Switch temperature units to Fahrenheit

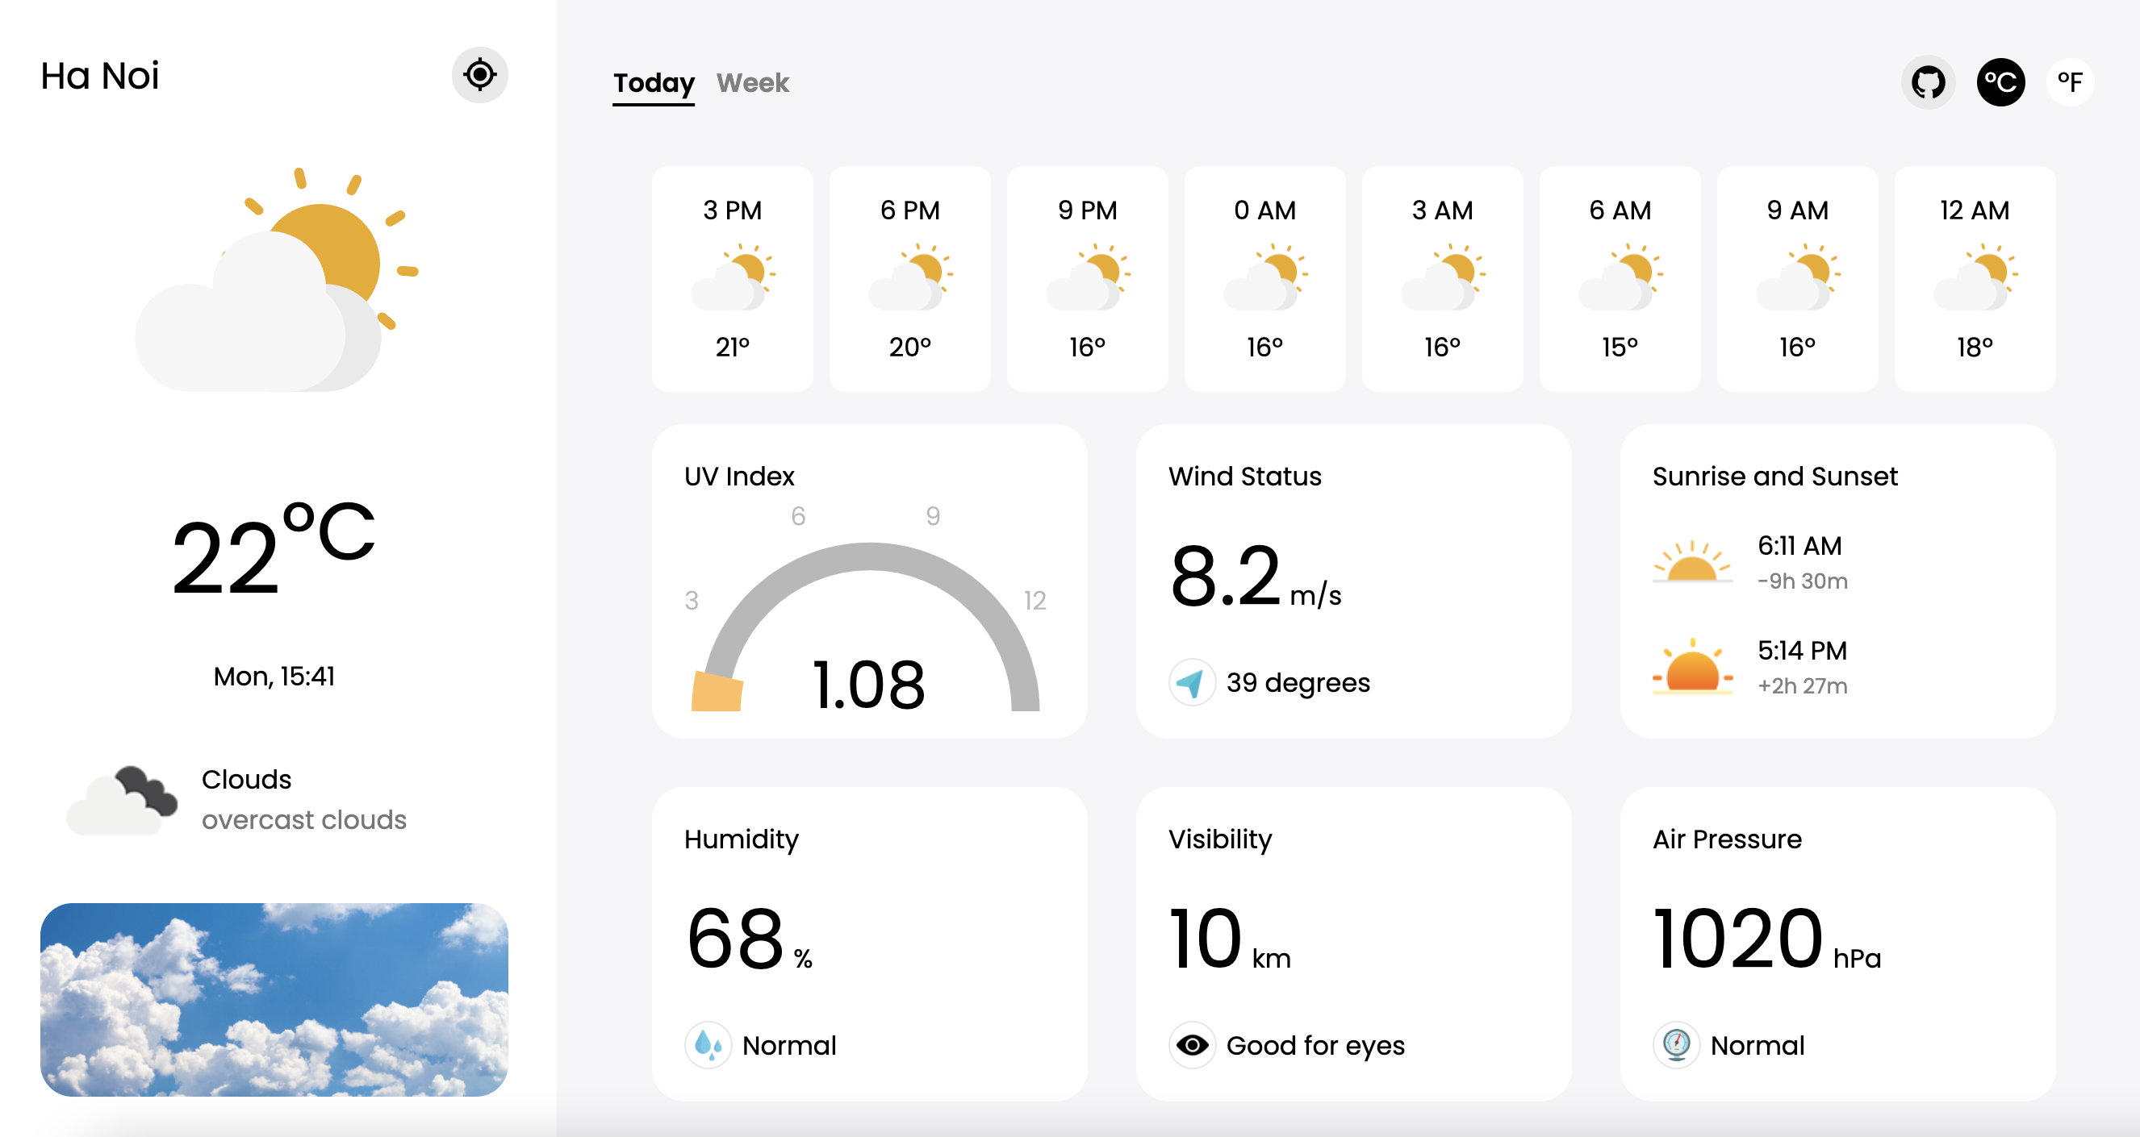(x=2071, y=82)
